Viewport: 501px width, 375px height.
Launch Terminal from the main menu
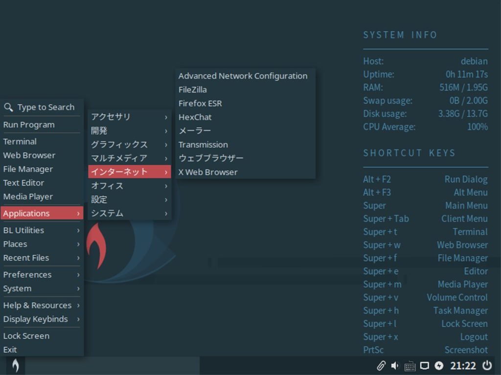[20, 141]
